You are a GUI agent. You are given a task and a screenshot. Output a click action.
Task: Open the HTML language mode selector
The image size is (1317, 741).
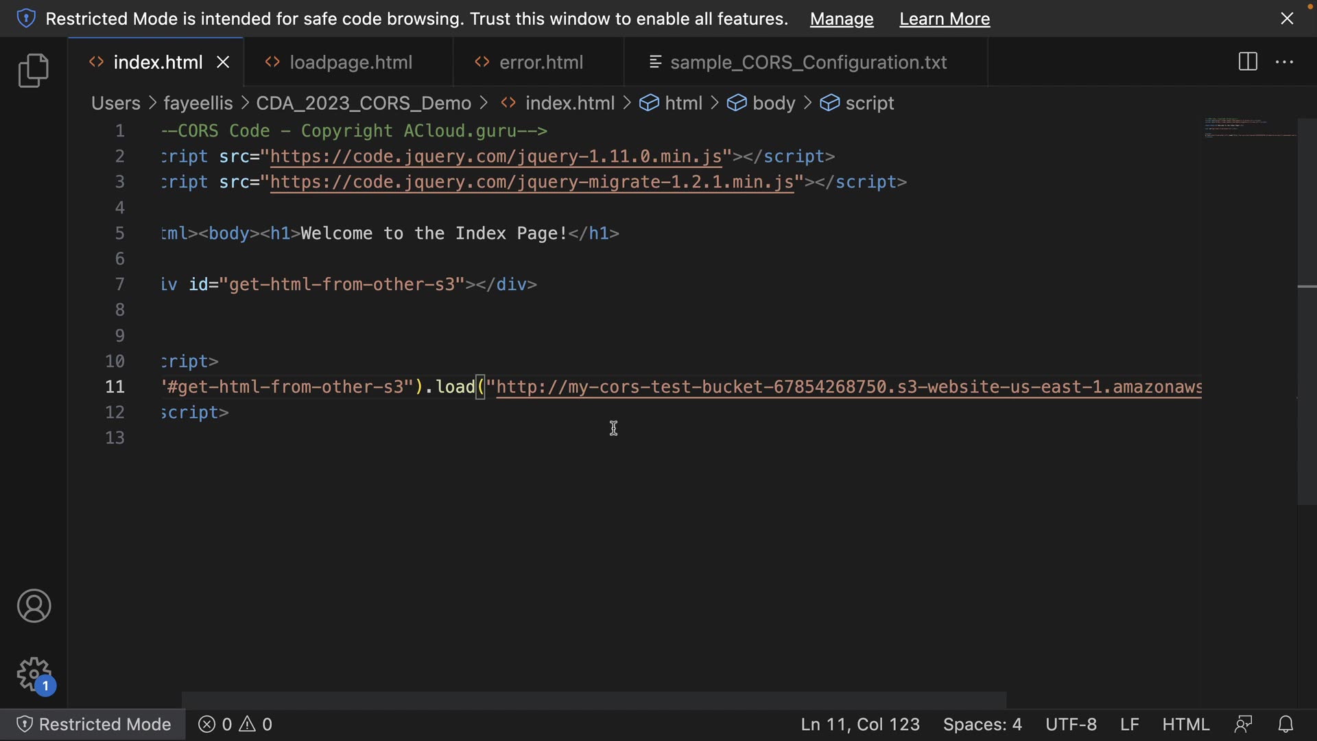point(1185,725)
